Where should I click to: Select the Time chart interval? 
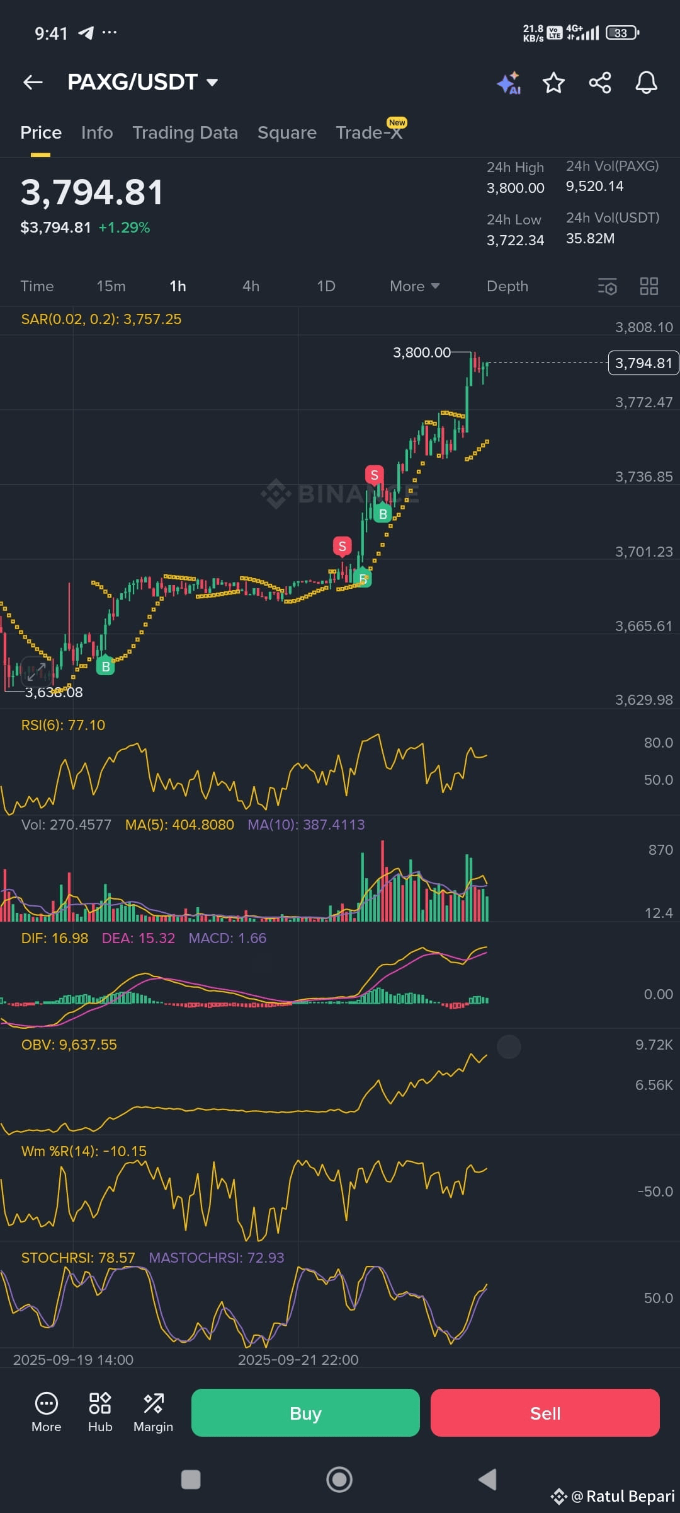click(x=37, y=286)
